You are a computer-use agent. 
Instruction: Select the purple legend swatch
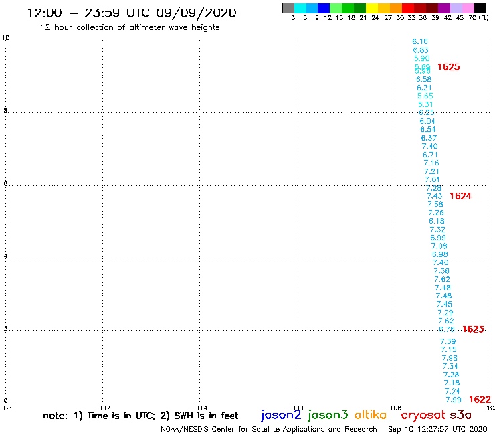click(x=444, y=8)
